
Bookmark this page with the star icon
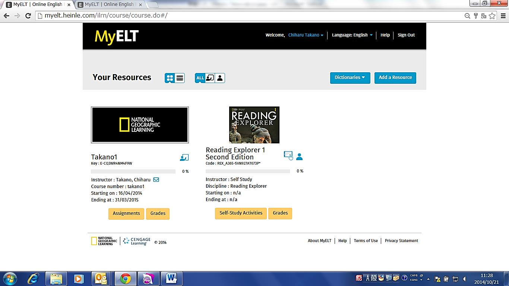pyautogui.click(x=492, y=16)
